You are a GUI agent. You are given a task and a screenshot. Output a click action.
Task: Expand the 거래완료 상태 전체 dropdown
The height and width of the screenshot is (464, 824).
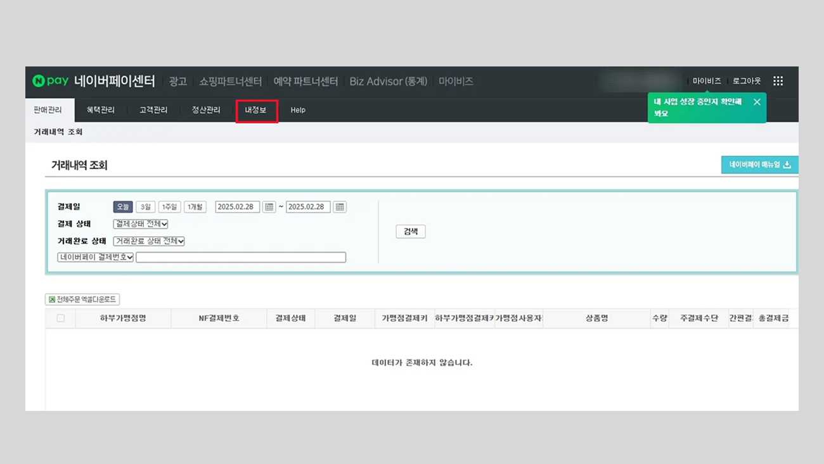coord(149,241)
